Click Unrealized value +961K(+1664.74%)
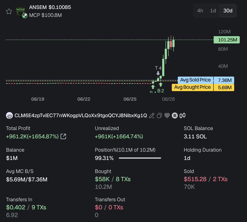The height and width of the screenshot is (222, 247). click(119, 137)
